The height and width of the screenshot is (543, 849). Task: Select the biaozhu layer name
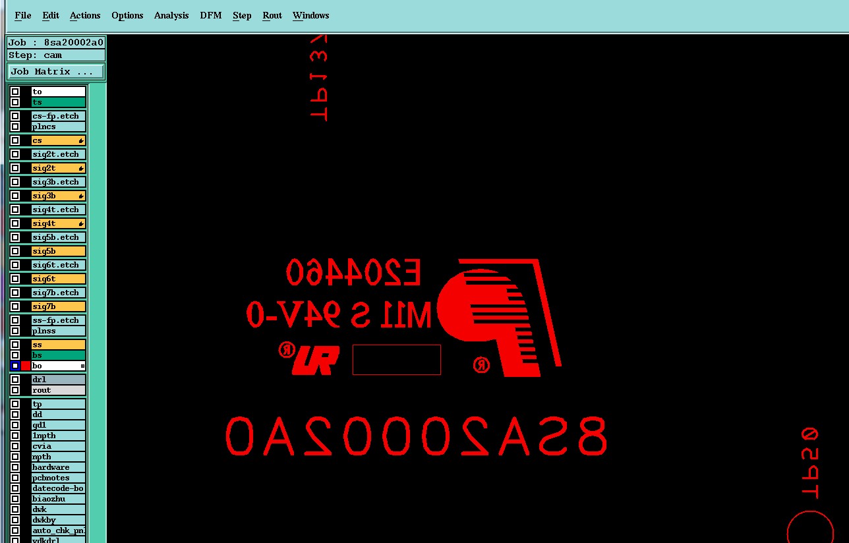point(59,499)
